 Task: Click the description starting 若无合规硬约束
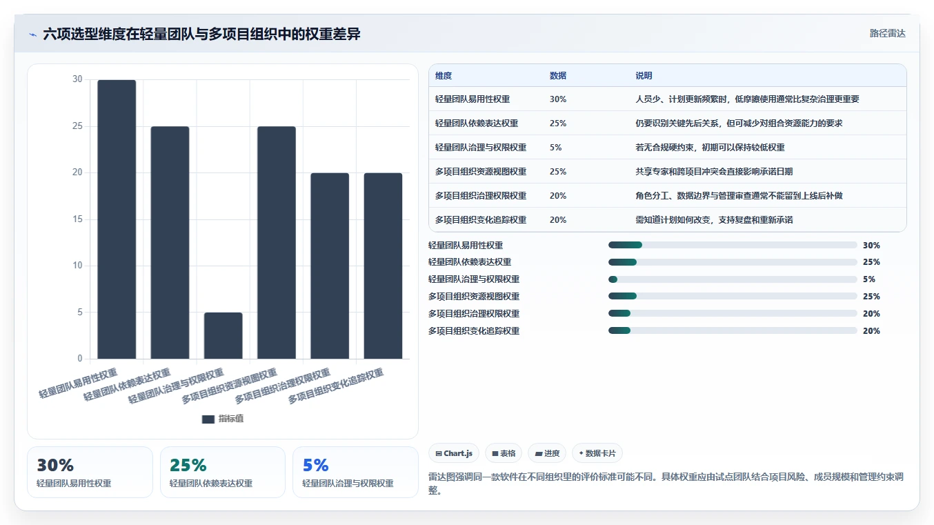[710, 148]
